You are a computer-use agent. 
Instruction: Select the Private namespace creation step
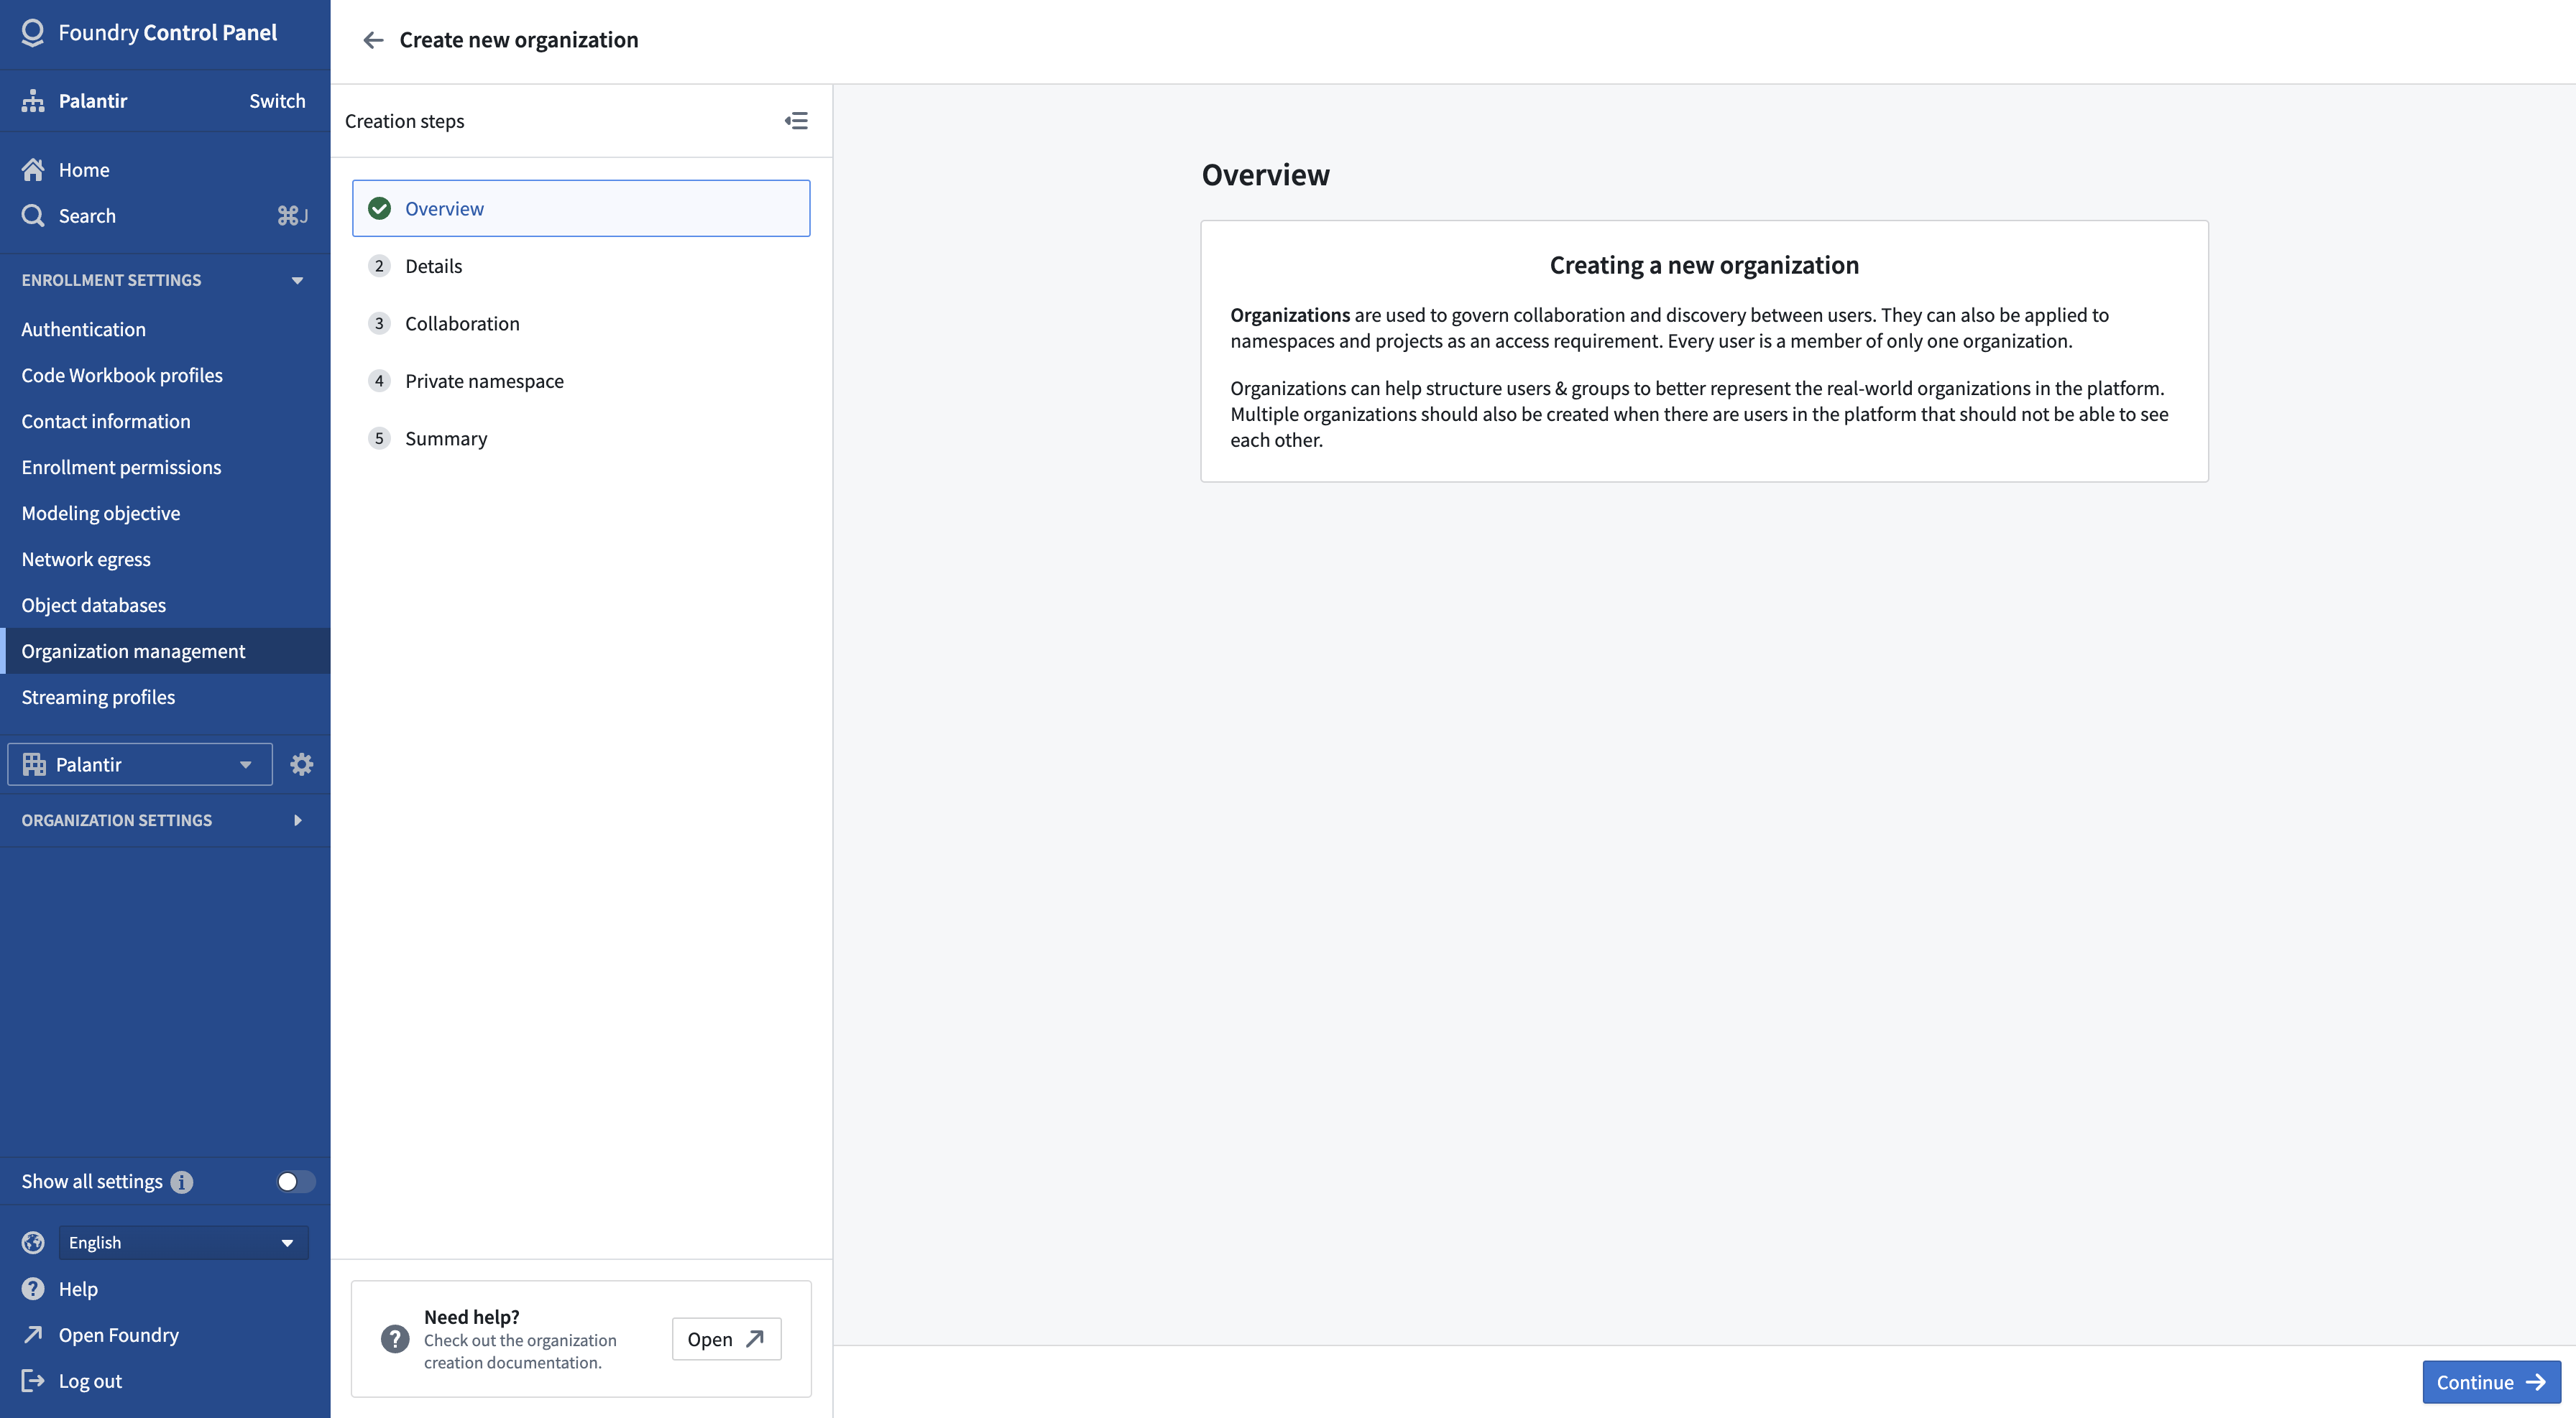click(x=581, y=381)
